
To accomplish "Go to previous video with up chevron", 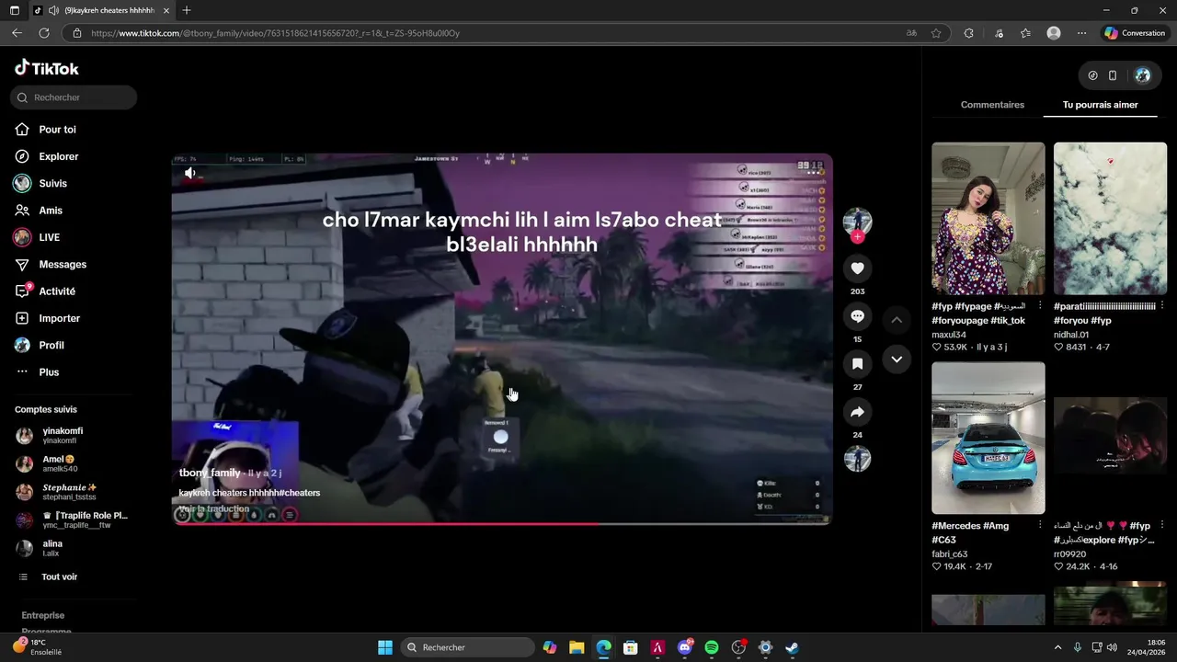I will (x=897, y=320).
